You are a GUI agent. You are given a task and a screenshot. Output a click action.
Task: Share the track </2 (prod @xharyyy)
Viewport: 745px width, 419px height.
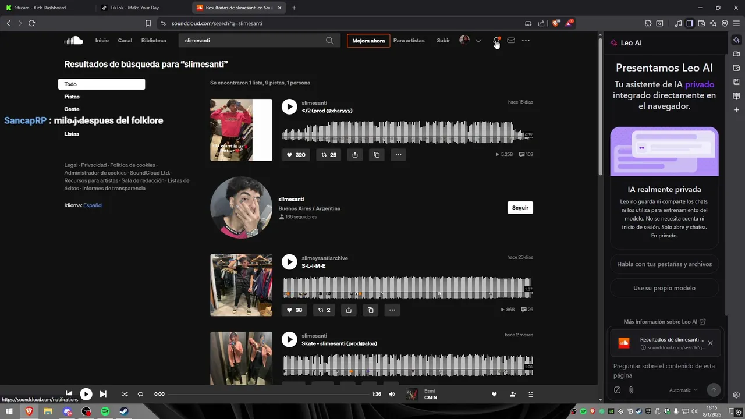(355, 155)
